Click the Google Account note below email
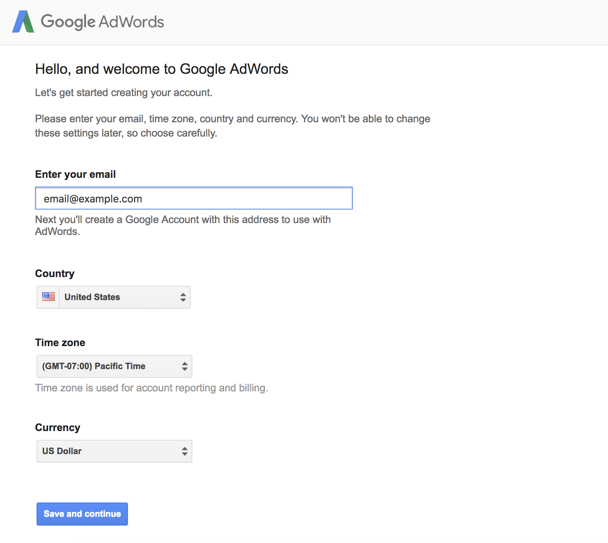Viewport: 608px width, 543px height. pyautogui.click(x=183, y=225)
